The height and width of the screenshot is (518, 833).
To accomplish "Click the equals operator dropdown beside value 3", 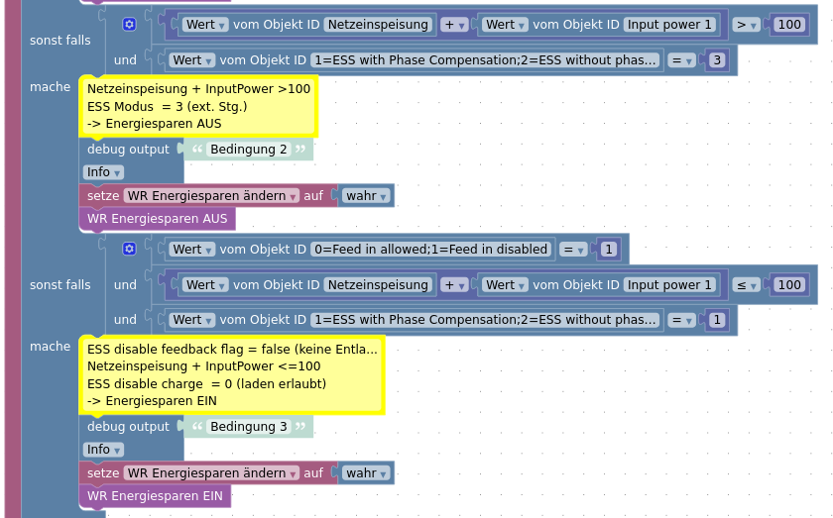I will [x=680, y=60].
